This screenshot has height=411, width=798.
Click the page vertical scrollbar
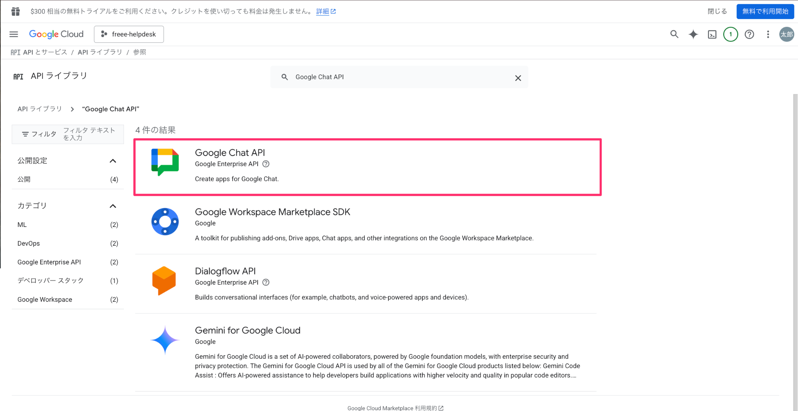coord(795,252)
